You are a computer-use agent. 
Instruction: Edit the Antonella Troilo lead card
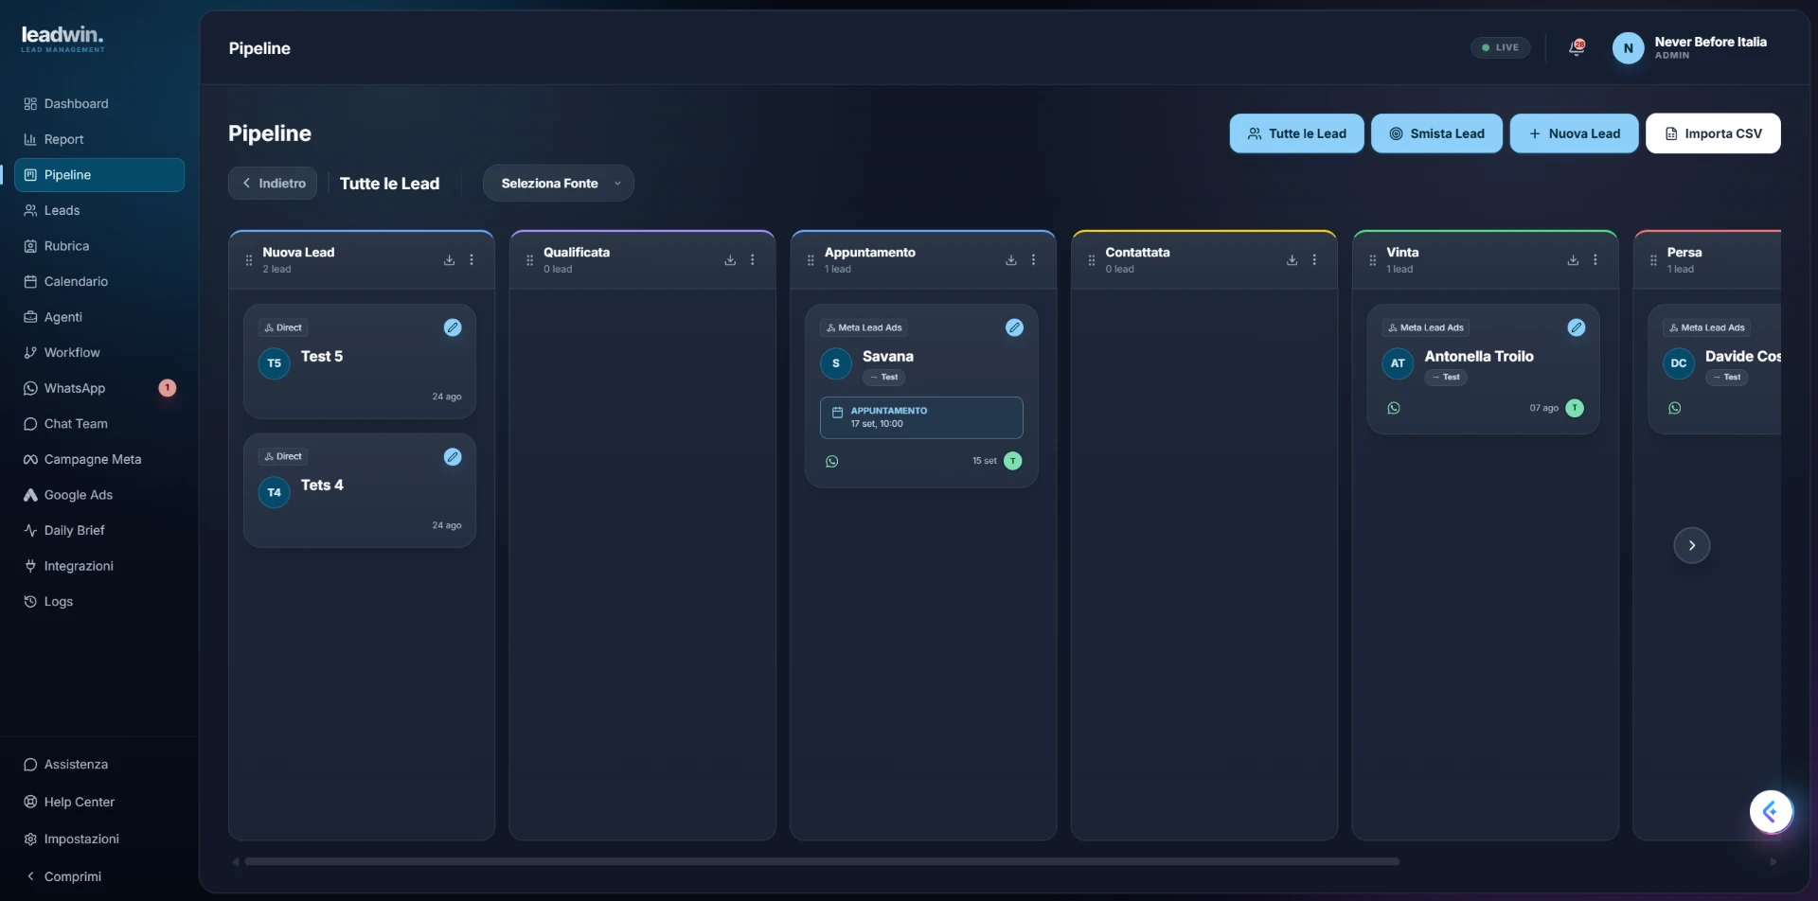(1576, 327)
